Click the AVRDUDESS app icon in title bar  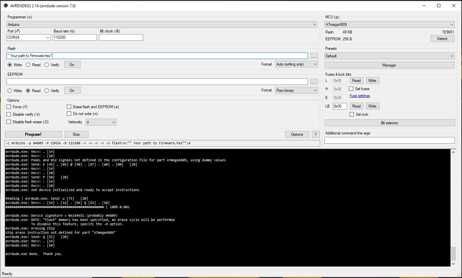pos(6,6)
